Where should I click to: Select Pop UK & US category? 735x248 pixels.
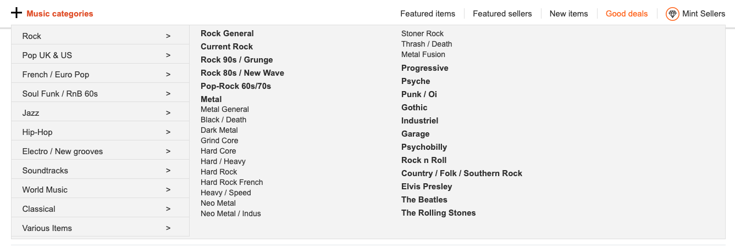coord(100,55)
